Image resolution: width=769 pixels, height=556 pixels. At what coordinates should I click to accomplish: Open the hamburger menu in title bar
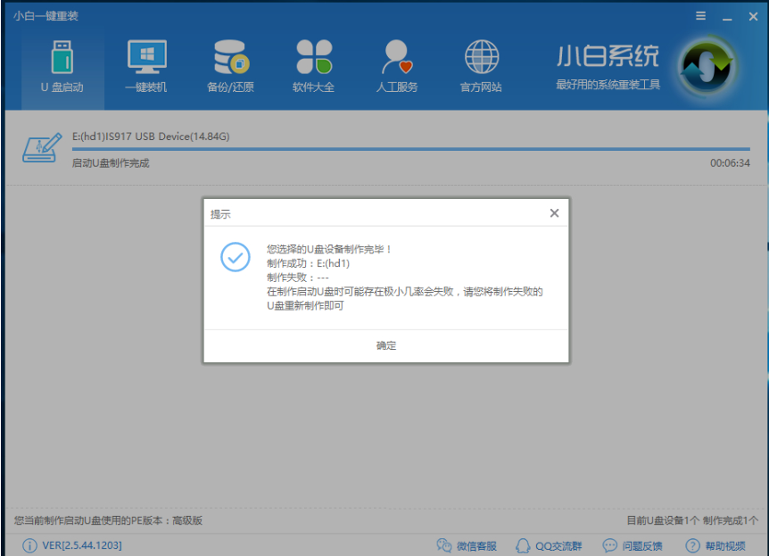pyautogui.click(x=701, y=15)
